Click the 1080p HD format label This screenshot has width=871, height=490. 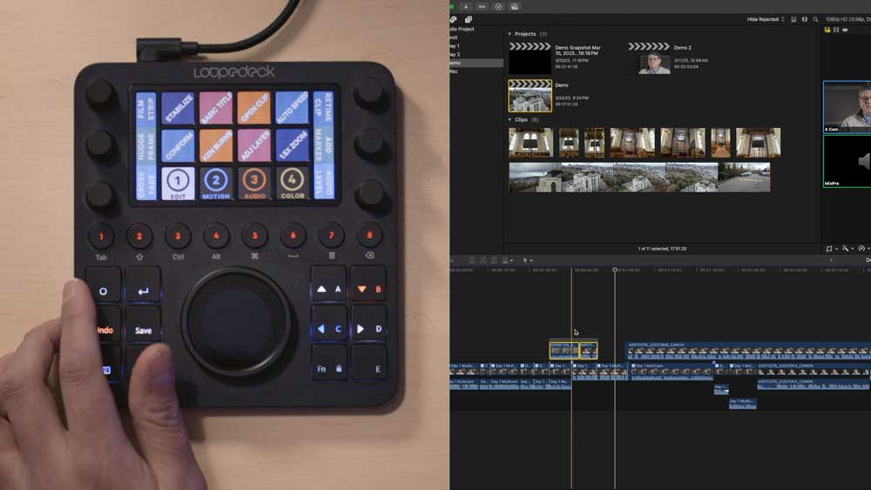pyautogui.click(x=847, y=19)
